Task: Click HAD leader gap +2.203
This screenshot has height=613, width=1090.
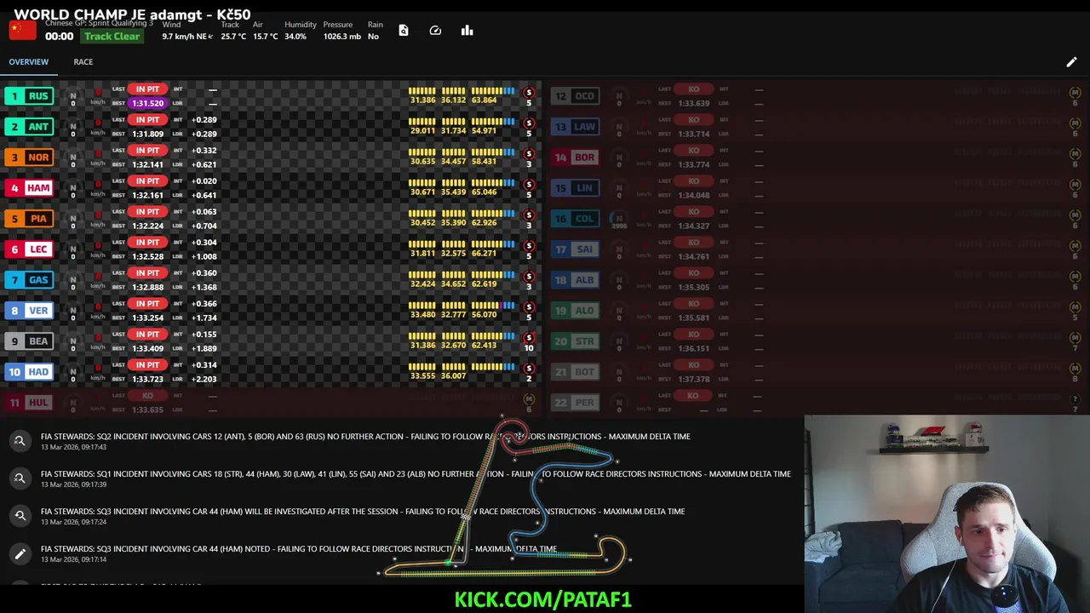Action: (x=204, y=379)
